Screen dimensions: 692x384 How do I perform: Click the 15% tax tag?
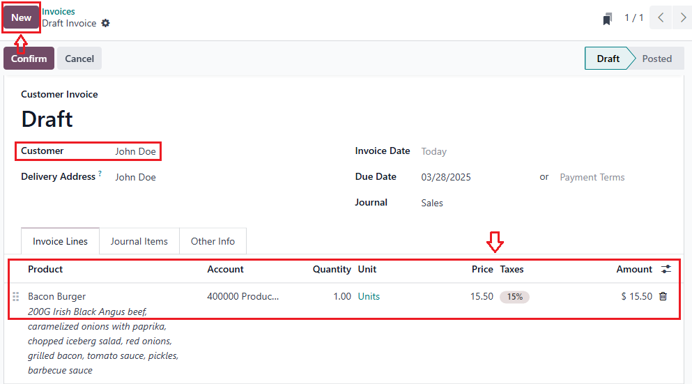514,296
